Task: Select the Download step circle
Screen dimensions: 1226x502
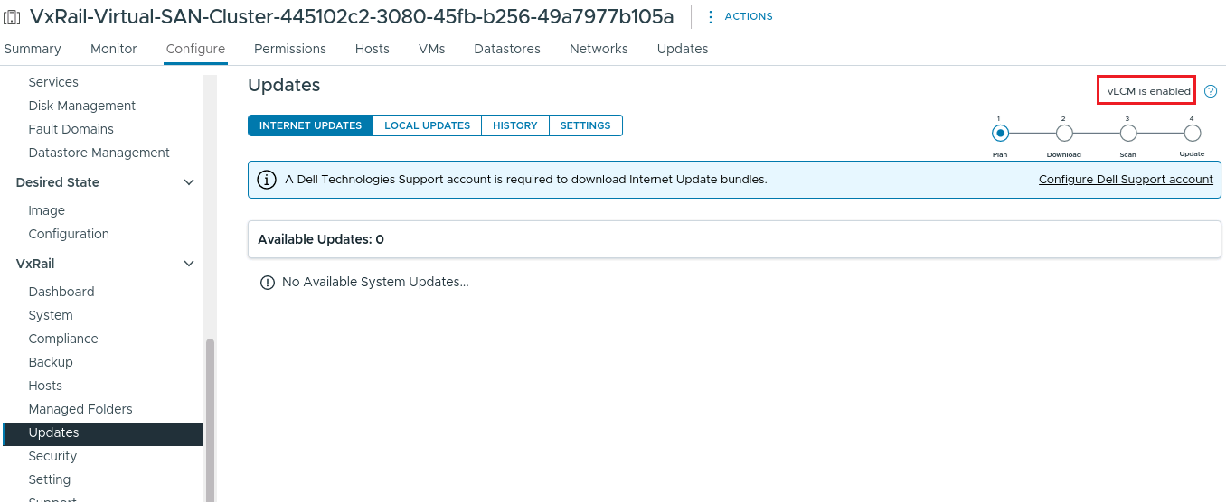Action: coord(1064,134)
